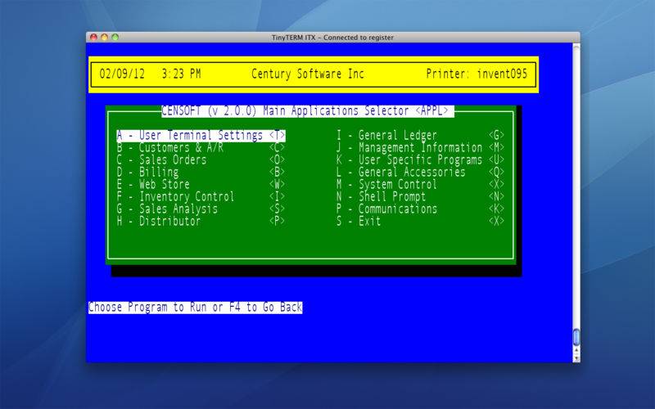Minimize the TinyTERM window with yellow button
The height and width of the screenshot is (409, 655).
click(105, 37)
